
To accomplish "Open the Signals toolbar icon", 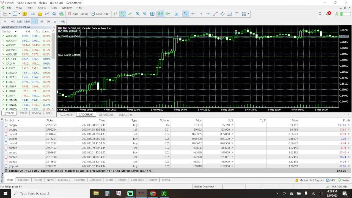I will pos(47,14).
